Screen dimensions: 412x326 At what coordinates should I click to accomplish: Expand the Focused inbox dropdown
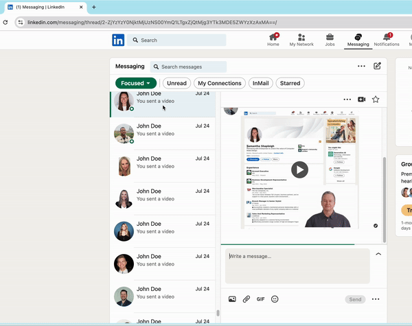pyautogui.click(x=136, y=83)
